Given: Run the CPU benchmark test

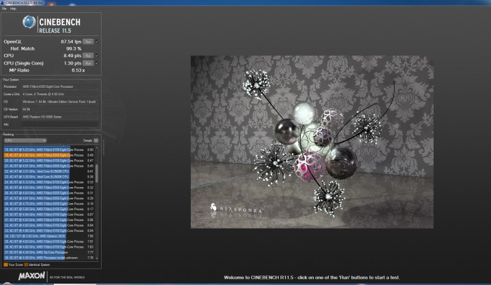Looking at the screenshot, I should 88,56.
